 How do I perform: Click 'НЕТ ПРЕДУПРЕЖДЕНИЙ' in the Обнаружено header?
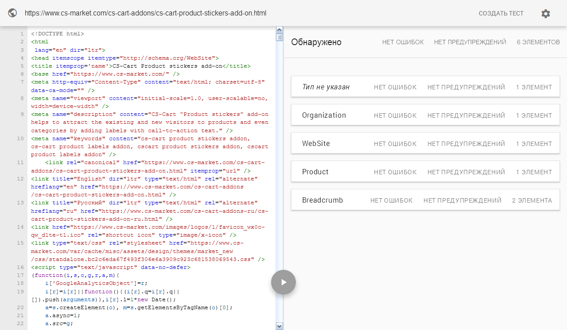[x=470, y=42]
